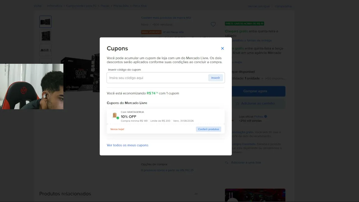Go back using the Voltar breadcrumb link
359x202 pixels.
pyautogui.click(x=38, y=6)
